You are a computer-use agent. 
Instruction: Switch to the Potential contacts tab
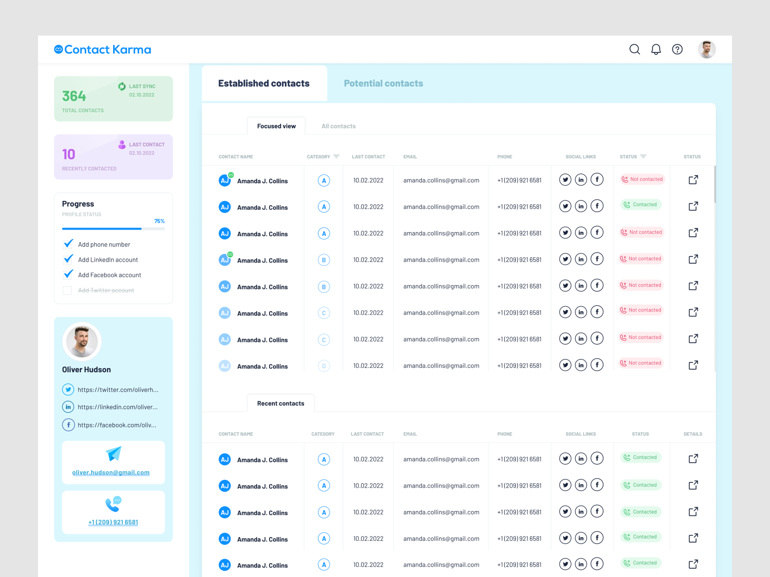click(384, 83)
